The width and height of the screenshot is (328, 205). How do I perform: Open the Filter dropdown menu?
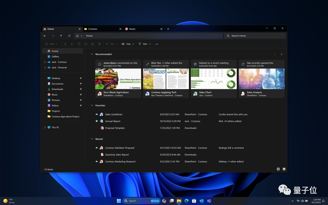click(x=144, y=44)
